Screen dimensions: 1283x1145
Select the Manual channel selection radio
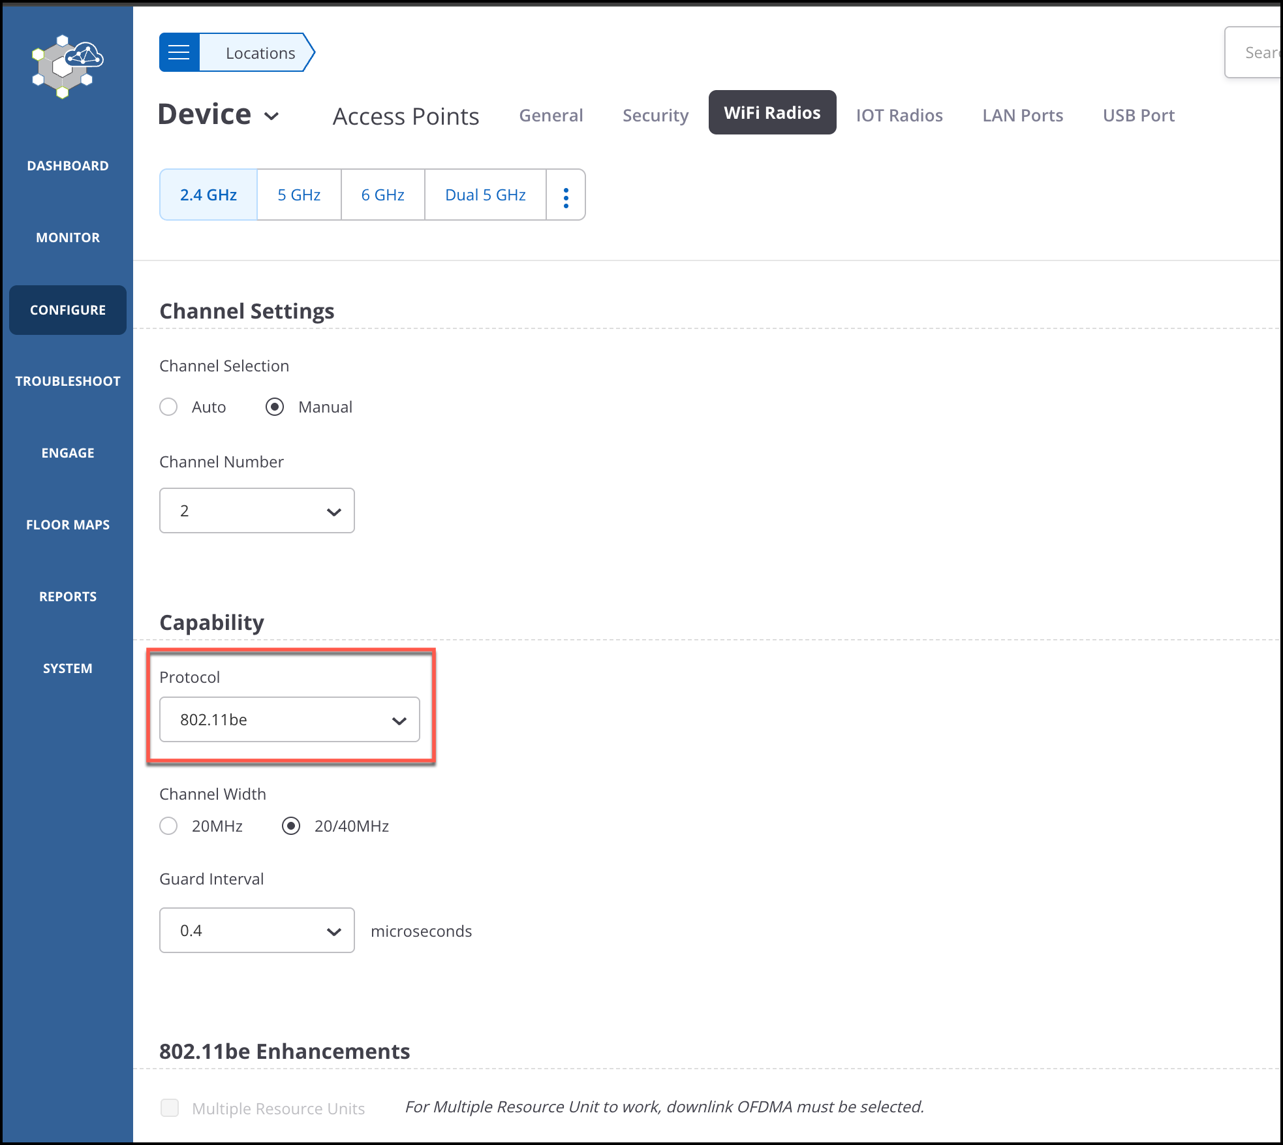coord(275,407)
